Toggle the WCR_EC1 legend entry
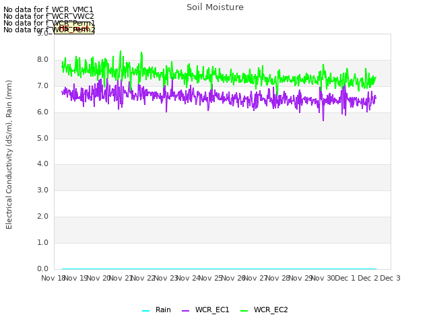Image resolution: width=431 pixels, height=323 pixels. point(205,310)
